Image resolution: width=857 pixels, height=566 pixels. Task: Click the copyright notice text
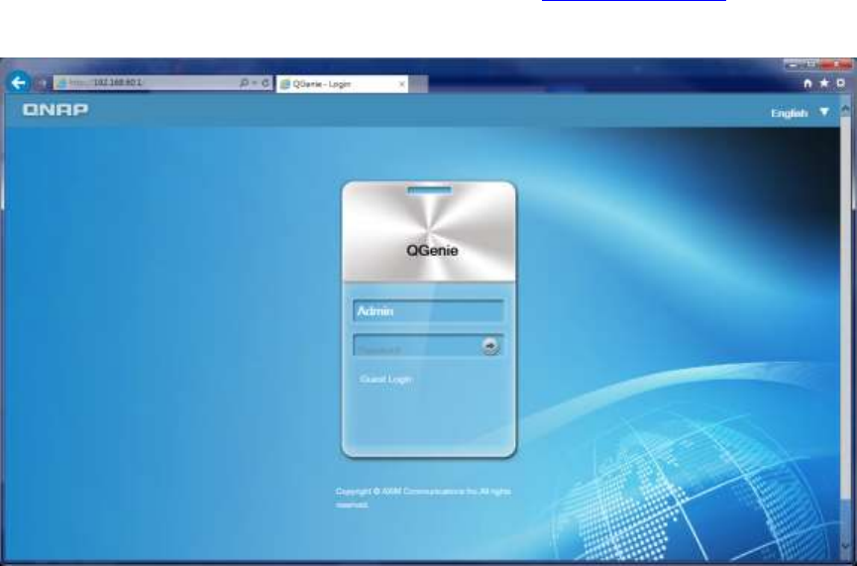coord(424,498)
